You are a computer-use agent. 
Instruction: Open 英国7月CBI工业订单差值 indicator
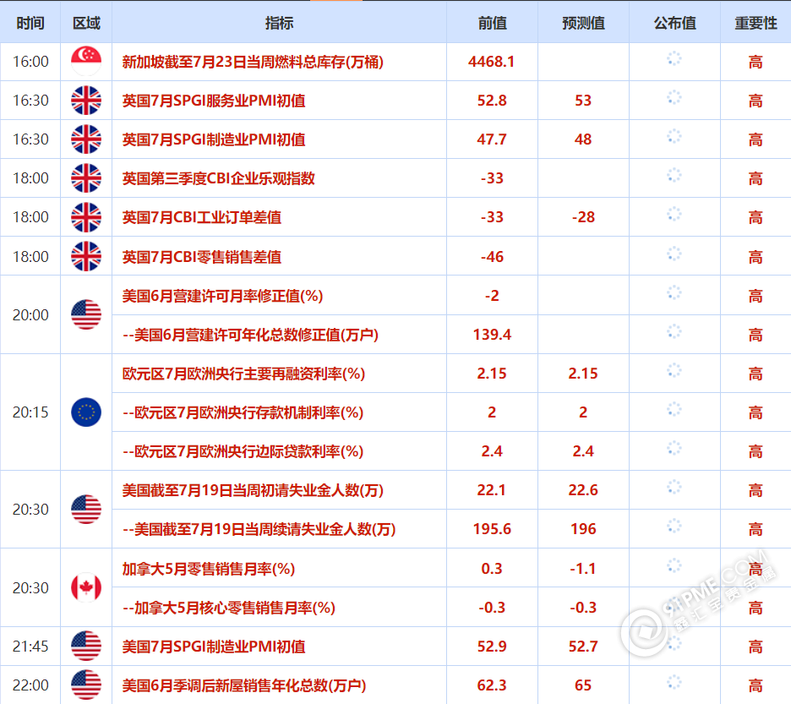(202, 217)
